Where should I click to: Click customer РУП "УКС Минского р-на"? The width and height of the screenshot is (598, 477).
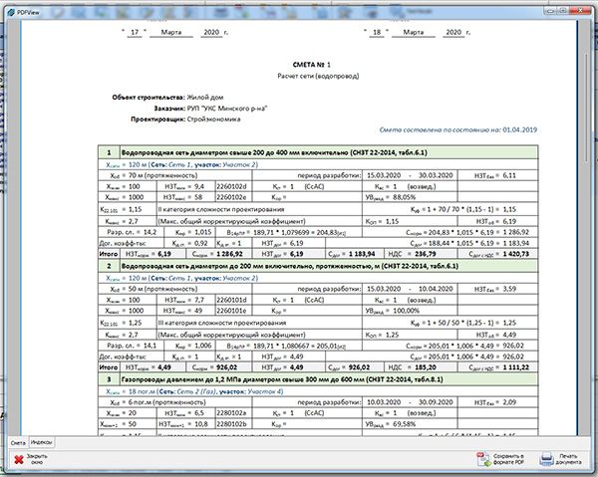[227, 109]
